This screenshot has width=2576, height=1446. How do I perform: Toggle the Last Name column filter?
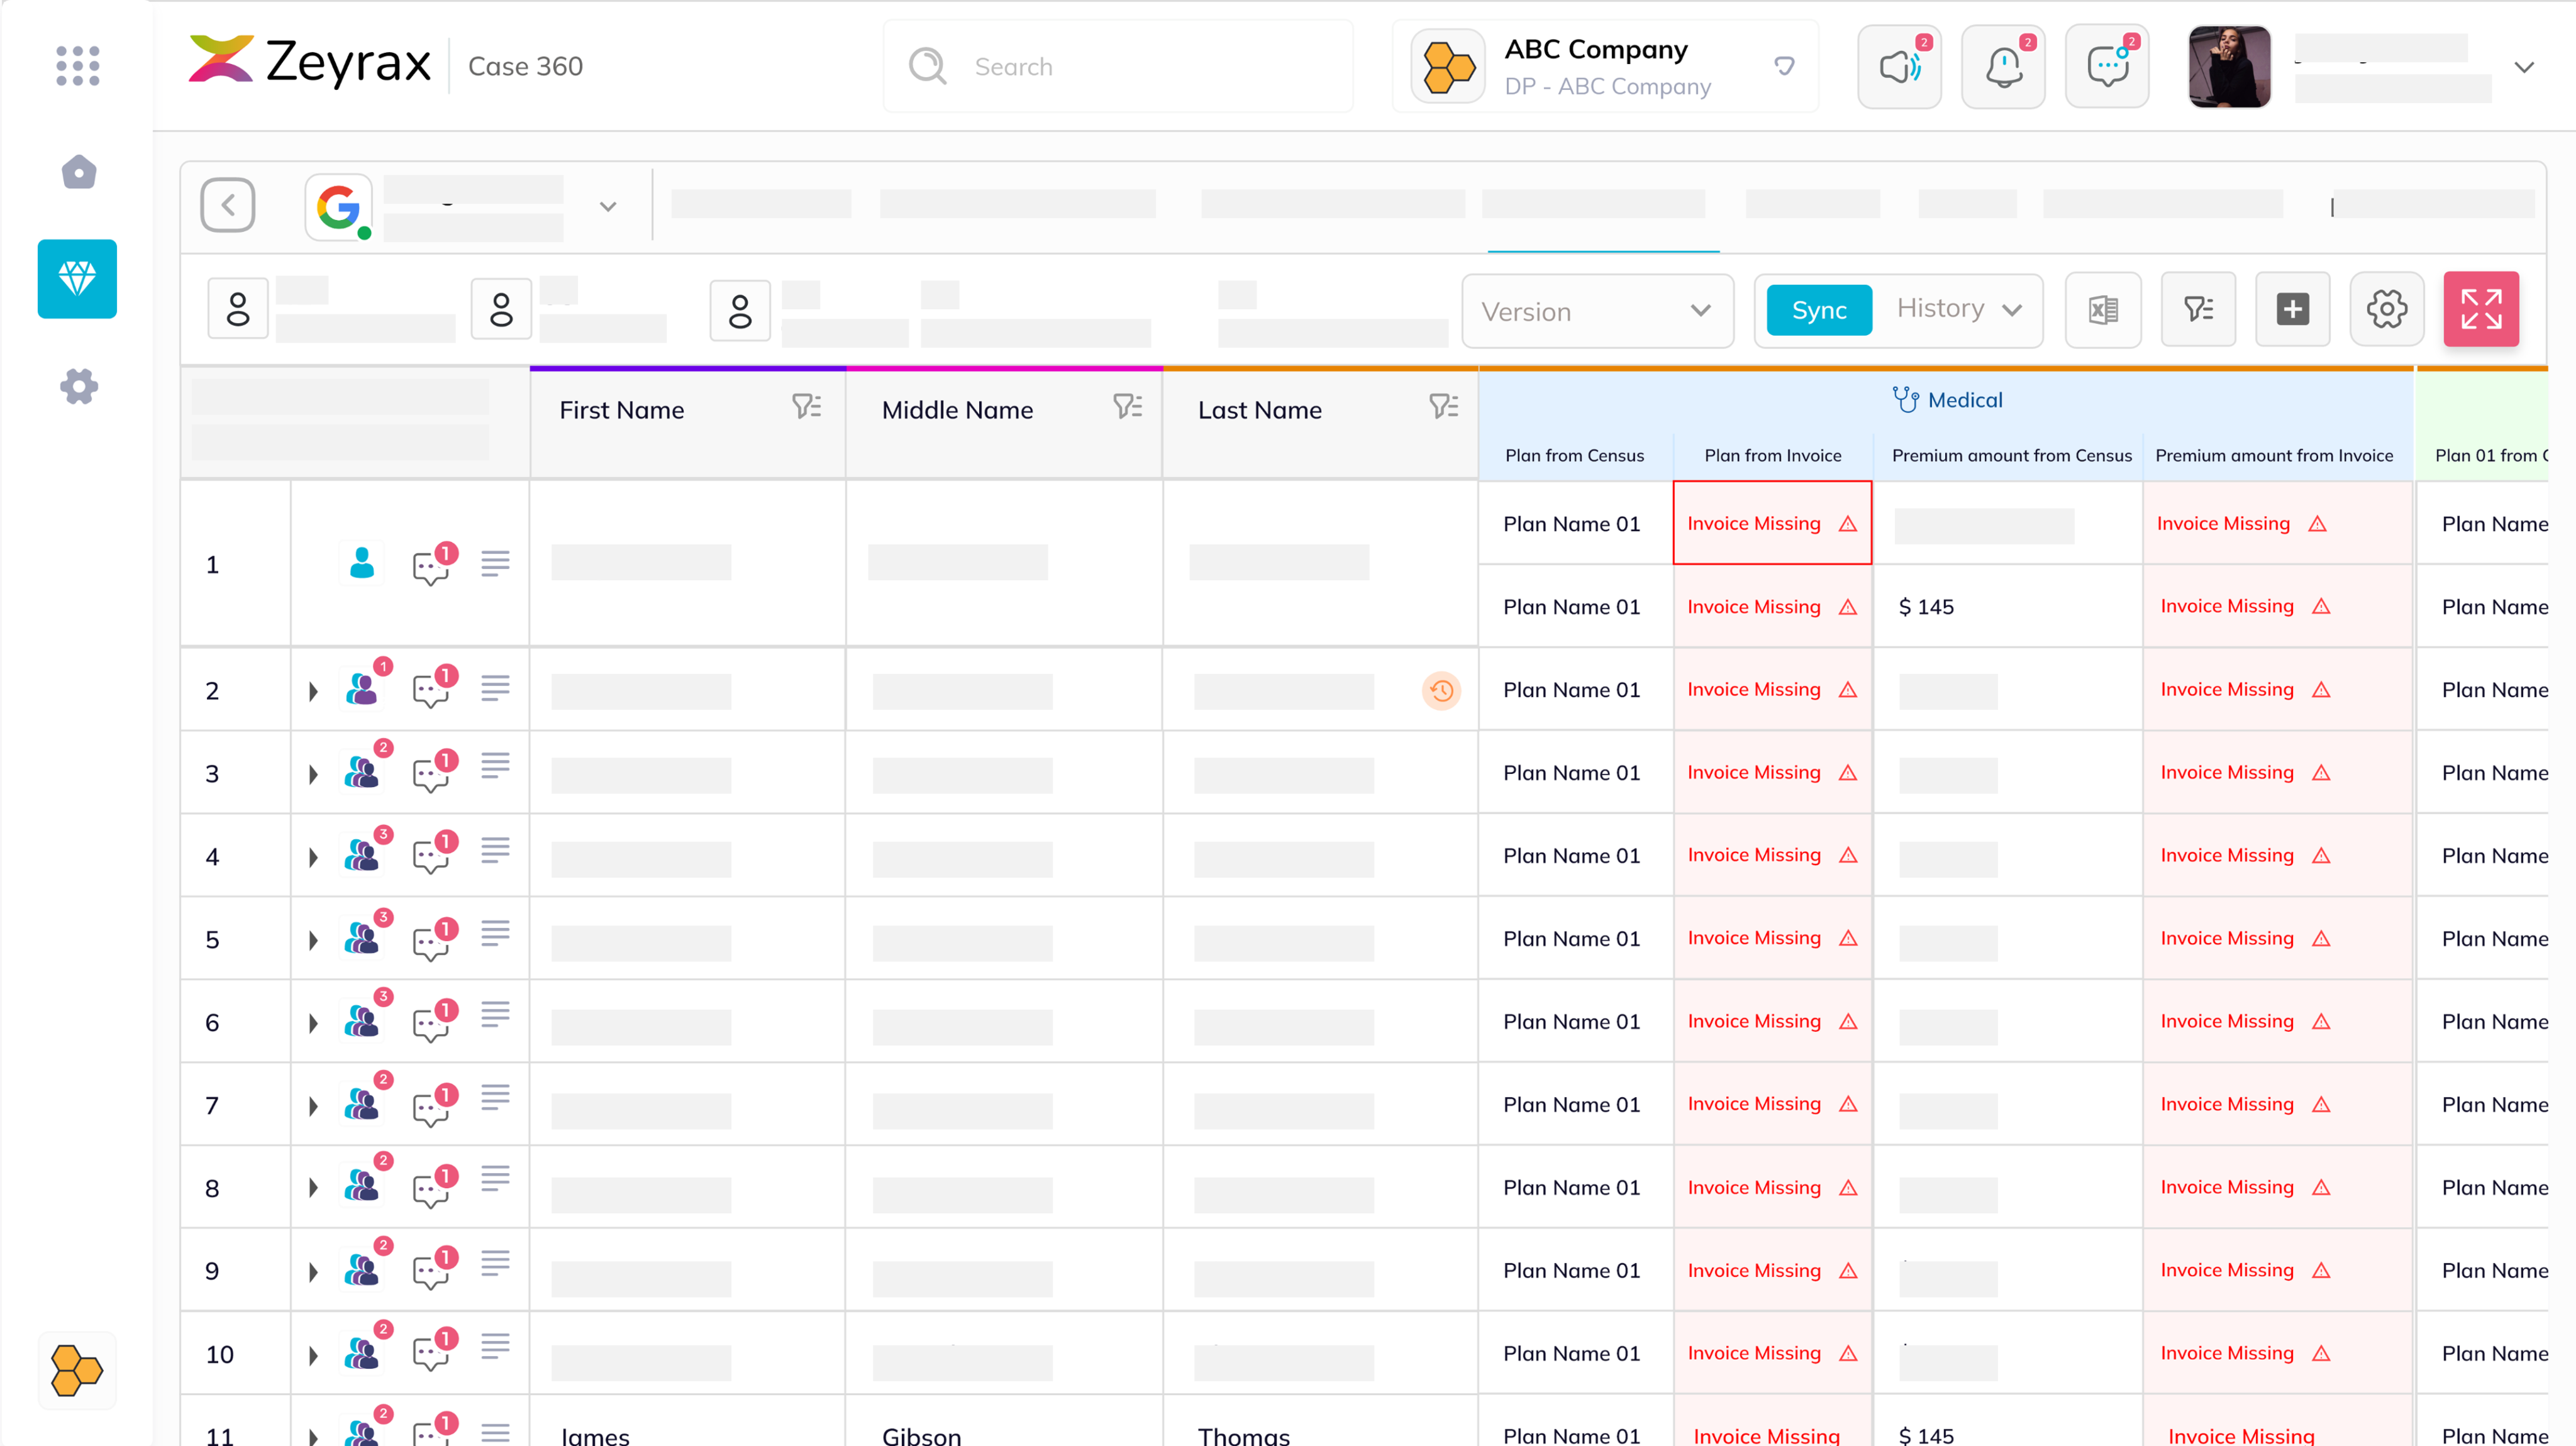[x=1443, y=407]
